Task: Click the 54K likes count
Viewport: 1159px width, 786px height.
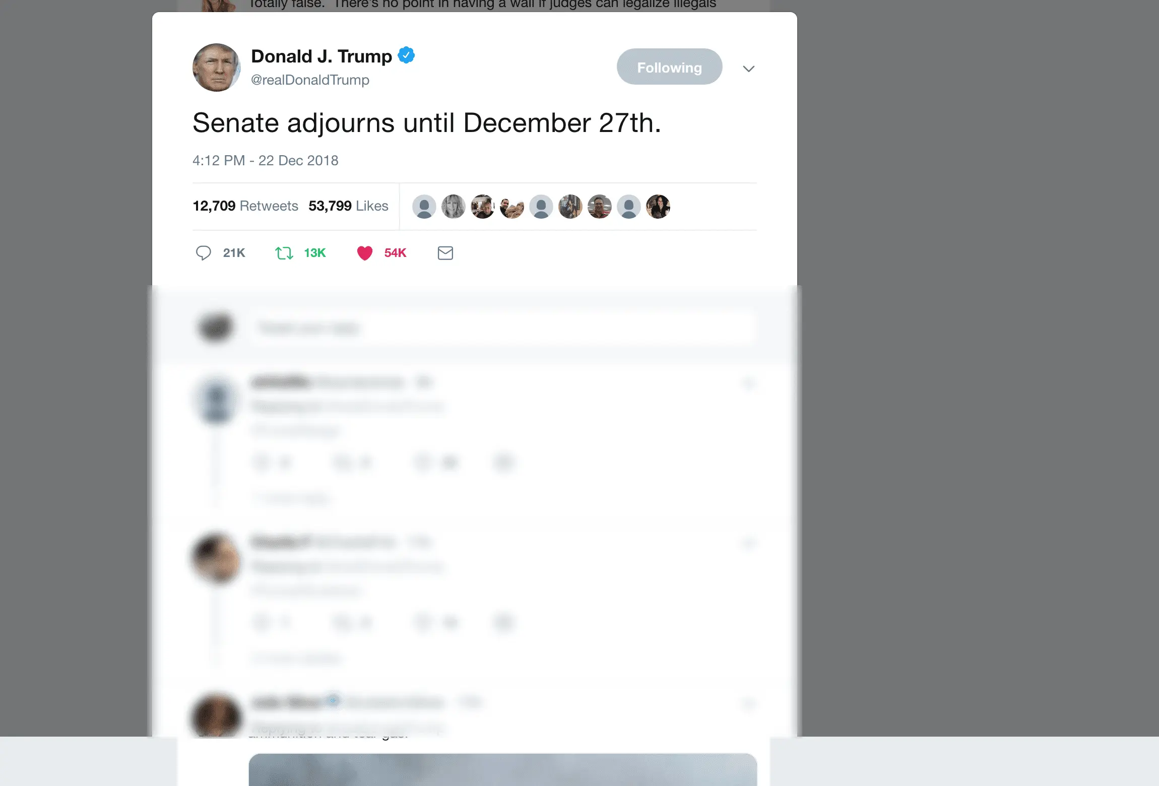Action: 395,253
